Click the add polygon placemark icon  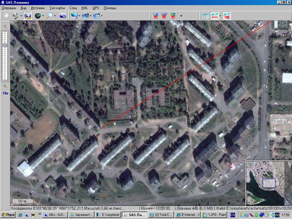coord(173,16)
